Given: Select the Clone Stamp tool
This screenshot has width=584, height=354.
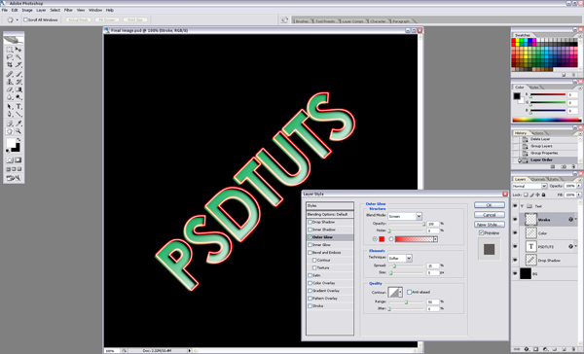Looking at the screenshot, I should coord(10,82).
